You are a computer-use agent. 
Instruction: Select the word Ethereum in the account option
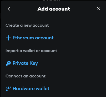pos(23,38)
